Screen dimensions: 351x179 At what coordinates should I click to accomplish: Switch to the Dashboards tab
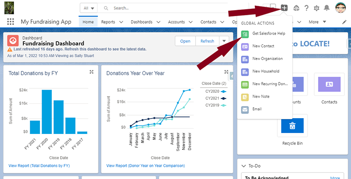click(x=141, y=22)
